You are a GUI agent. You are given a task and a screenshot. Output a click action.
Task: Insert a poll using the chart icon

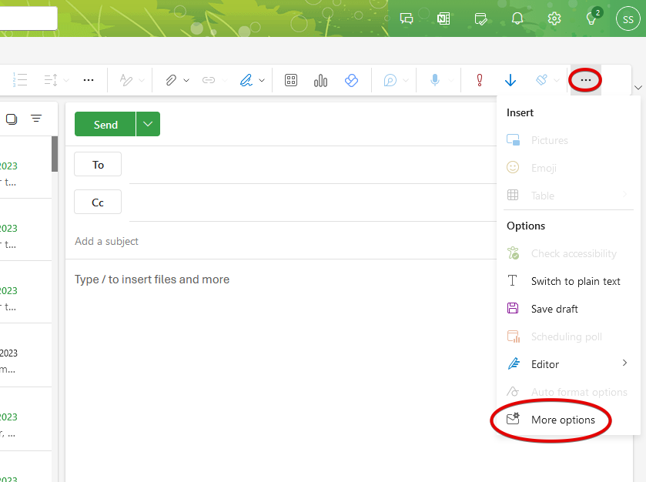[x=321, y=80]
